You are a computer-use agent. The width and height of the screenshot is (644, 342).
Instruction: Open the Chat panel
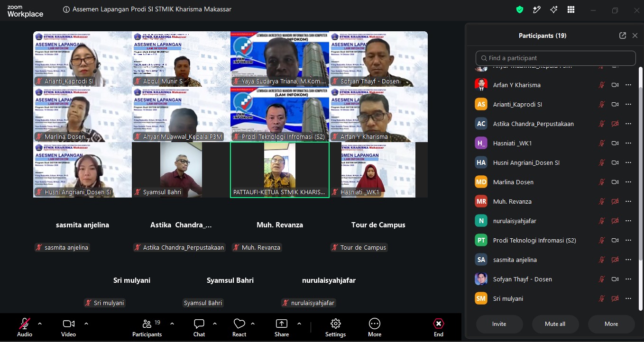pos(199,327)
